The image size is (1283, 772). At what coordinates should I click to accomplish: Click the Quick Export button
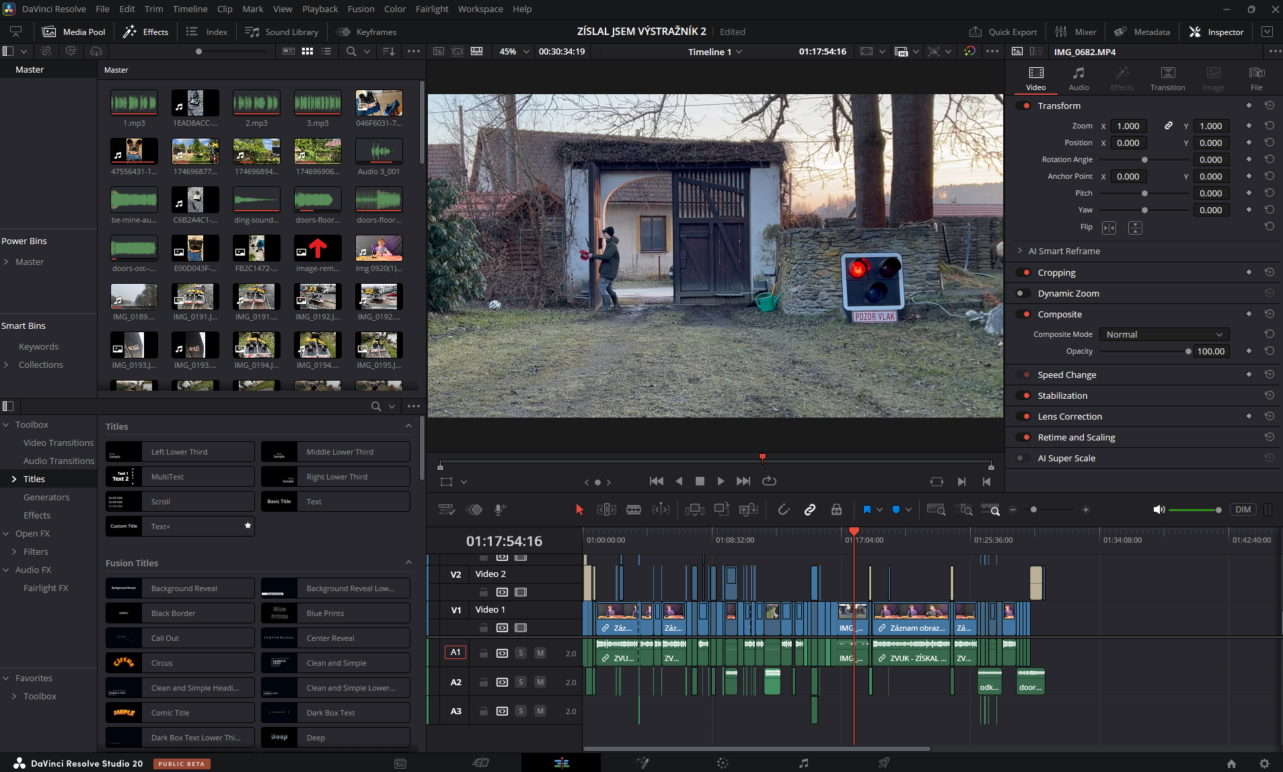point(1003,32)
